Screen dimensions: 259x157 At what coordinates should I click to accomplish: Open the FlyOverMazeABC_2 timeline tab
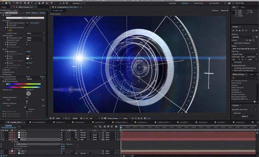[39, 122]
